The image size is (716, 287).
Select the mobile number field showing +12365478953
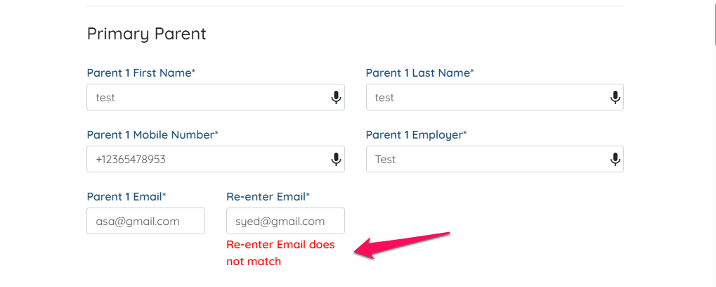(216, 159)
